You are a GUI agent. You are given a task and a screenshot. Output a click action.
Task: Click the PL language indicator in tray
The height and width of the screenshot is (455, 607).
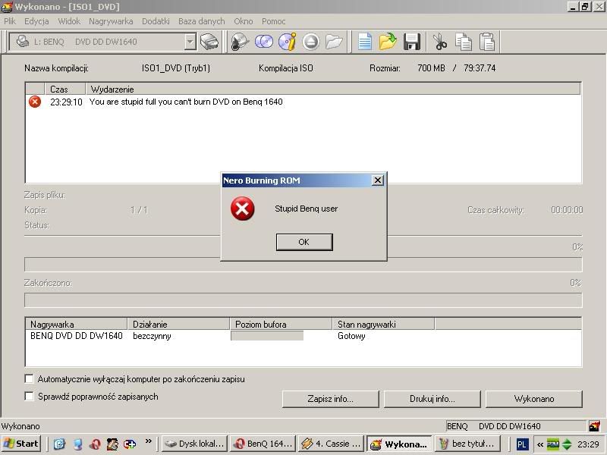point(521,444)
